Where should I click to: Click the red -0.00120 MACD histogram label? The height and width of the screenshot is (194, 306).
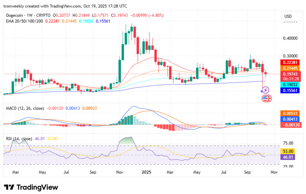click(x=290, y=125)
